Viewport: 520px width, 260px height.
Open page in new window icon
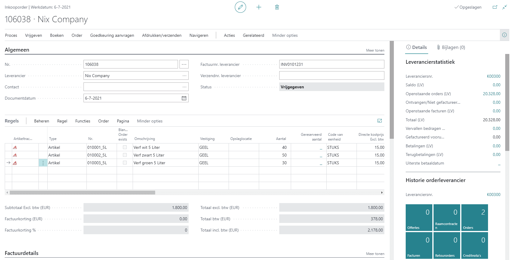(495, 7)
